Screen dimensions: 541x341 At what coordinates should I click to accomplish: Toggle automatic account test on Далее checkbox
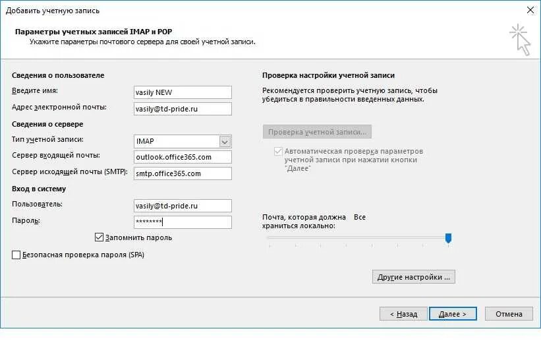(277, 151)
